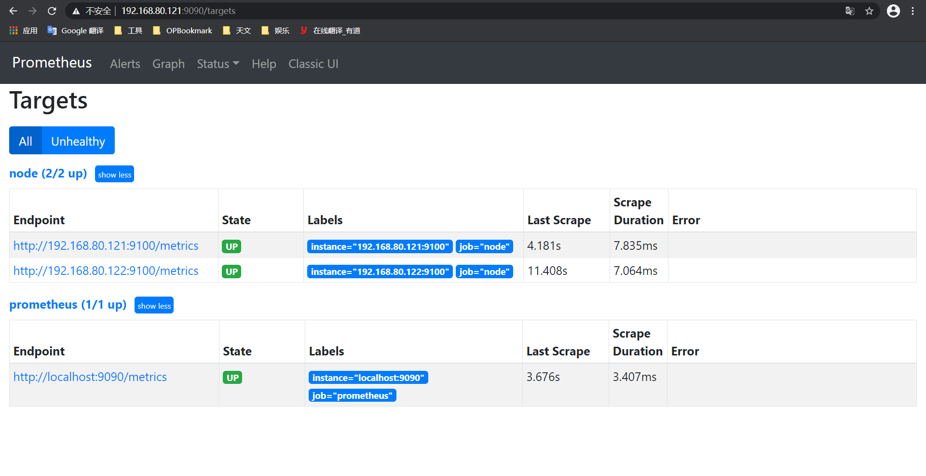The image size is (926, 476).
Task: Click the 7.835ms scrape duration value
Action: coord(636,245)
